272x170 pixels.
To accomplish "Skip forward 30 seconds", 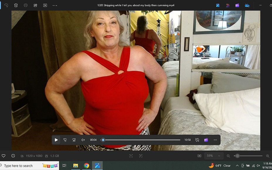I will click(74, 140).
